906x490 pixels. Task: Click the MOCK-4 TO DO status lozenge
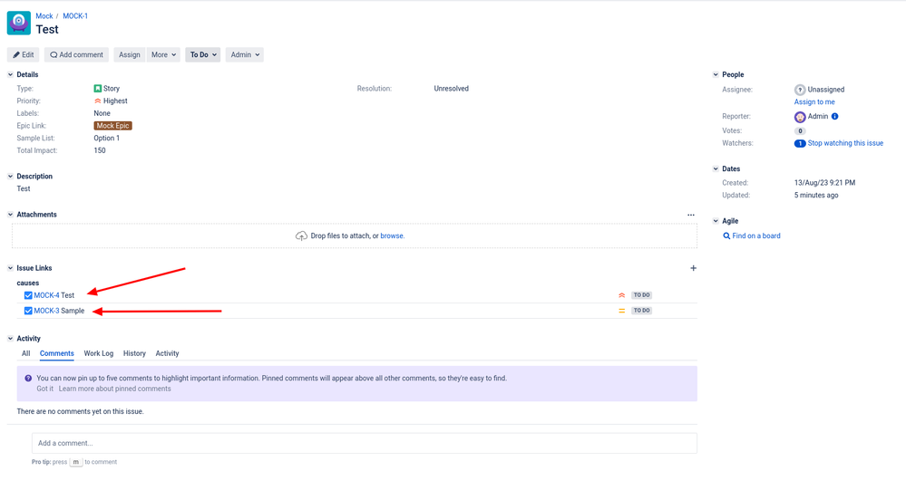click(641, 295)
